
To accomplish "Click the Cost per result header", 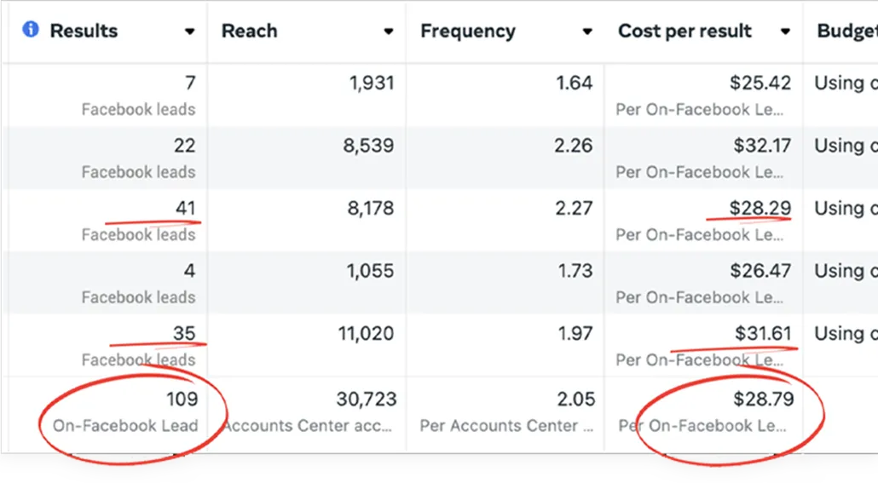I will (x=684, y=31).
